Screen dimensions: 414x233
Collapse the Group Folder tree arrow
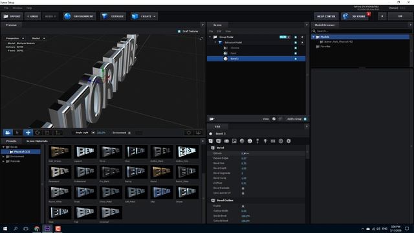coord(210,38)
